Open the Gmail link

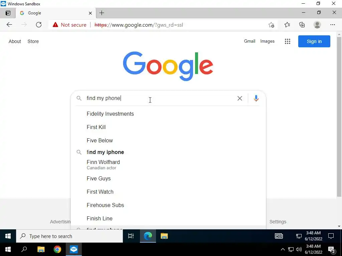point(249,41)
